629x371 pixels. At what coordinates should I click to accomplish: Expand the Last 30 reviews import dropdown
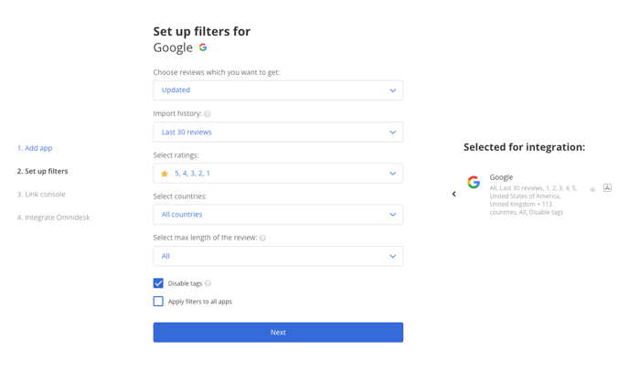[278, 132]
